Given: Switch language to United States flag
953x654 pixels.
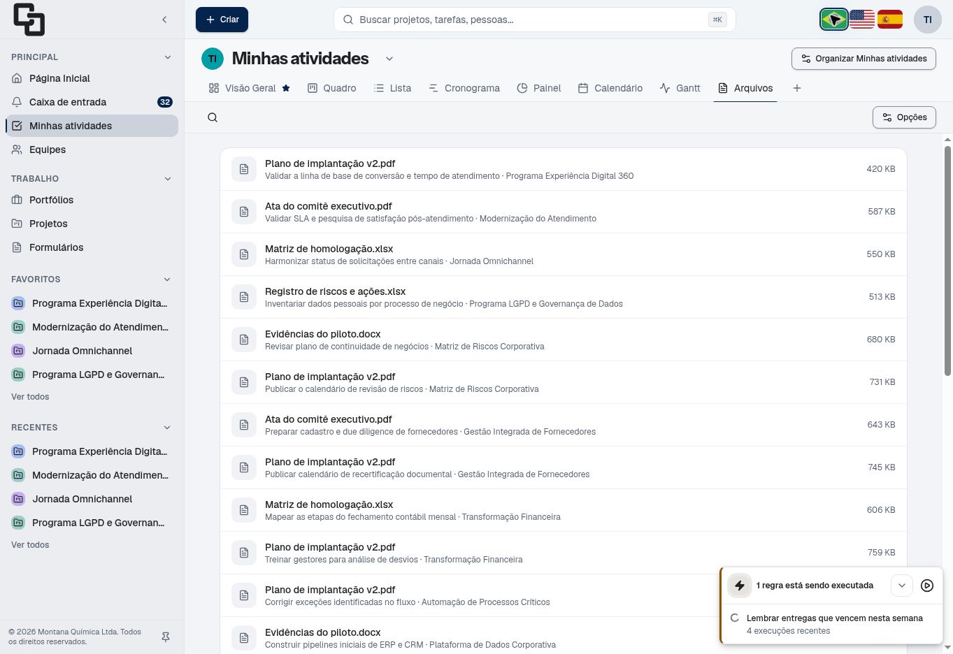Looking at the screenshot, I should (862, 20).
